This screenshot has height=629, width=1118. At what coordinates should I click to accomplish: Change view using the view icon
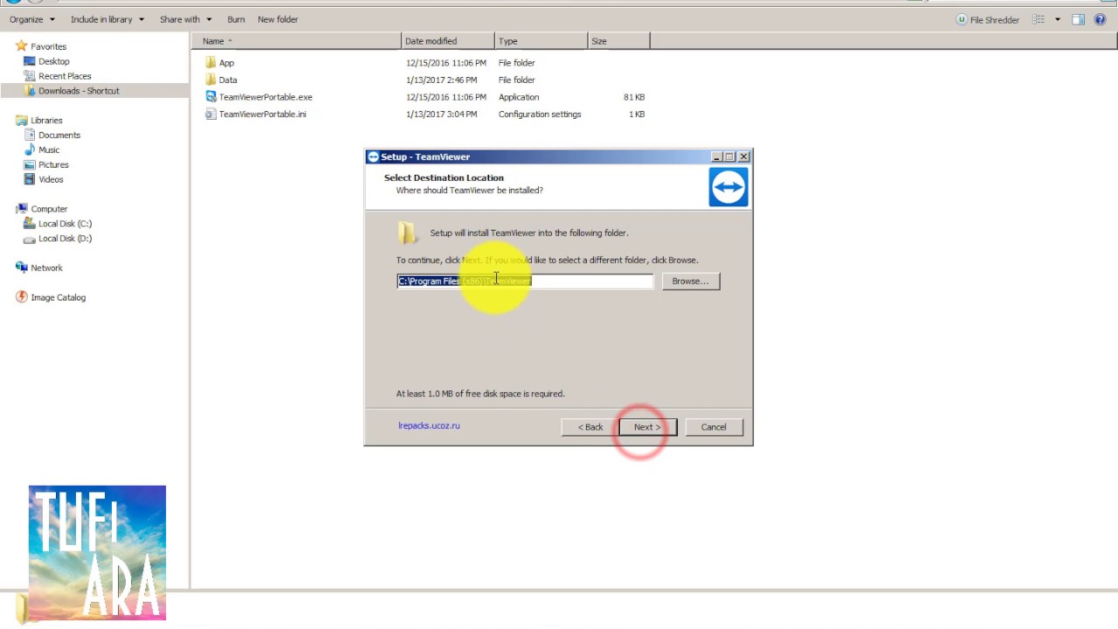(1039, 19)
